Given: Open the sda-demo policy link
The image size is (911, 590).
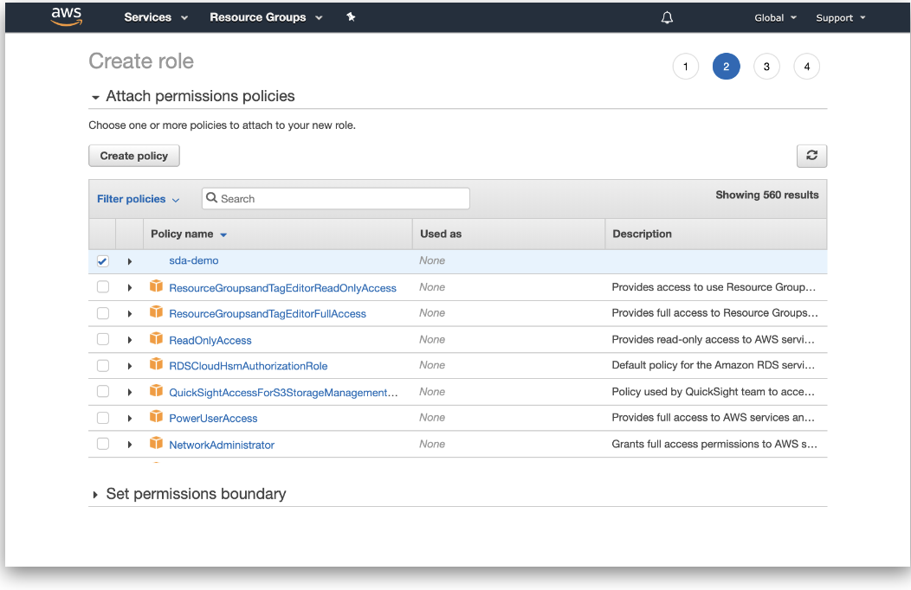Looking at the screenshot, I should [x=193, y=260].
